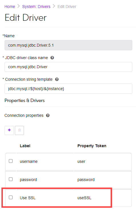
Task: Go to Home breadcrumb link
Action: (10, 7)
